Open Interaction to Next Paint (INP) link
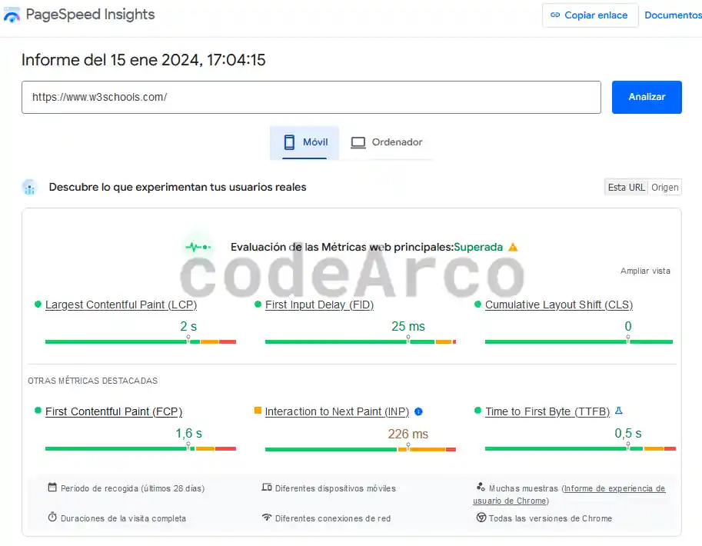Image resolution: width=702 pixels, height=546 pixels. click(337, 411)
